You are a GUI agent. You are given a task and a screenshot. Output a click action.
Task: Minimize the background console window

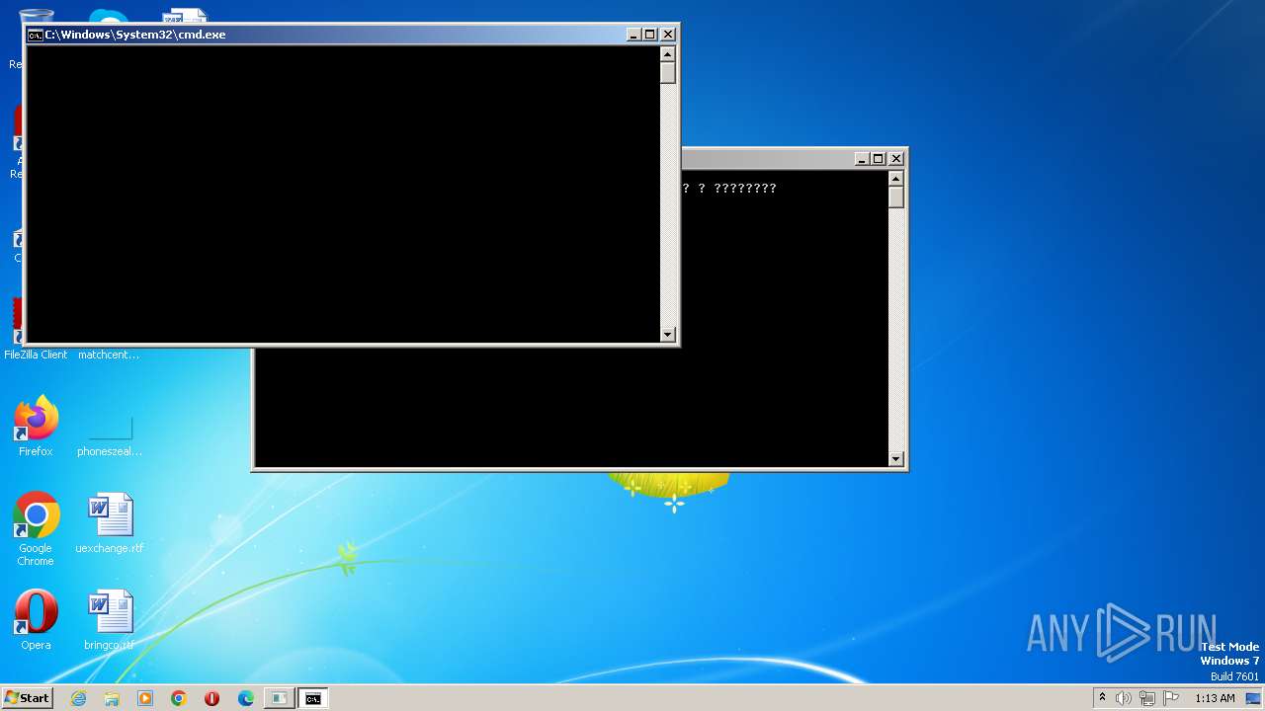pyautogui.click(x=862, y=159)
